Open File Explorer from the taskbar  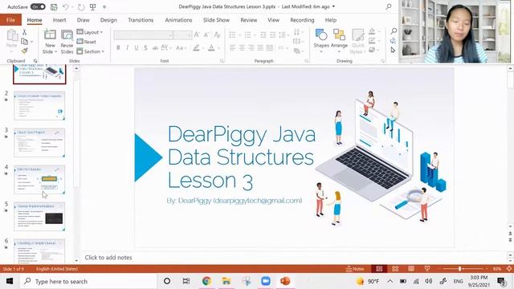[x=226, y=281]
